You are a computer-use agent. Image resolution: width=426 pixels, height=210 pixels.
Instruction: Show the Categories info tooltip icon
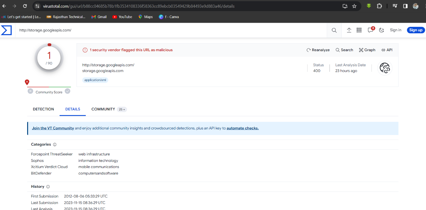click(55, 145)
